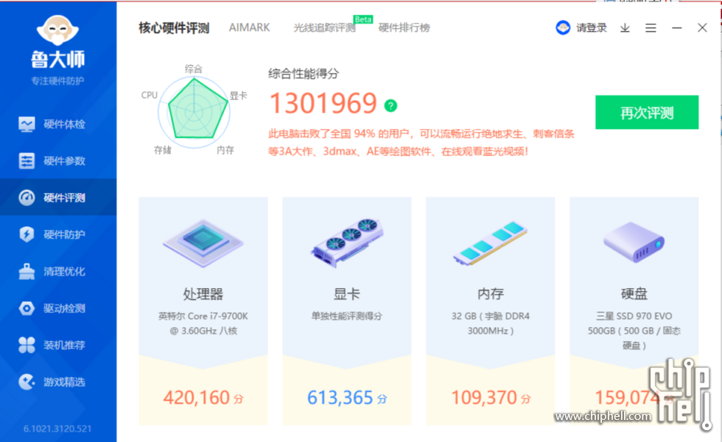Click the 处理器 card title
Screen dimensions: 722x442
click(x=203, y=294)
